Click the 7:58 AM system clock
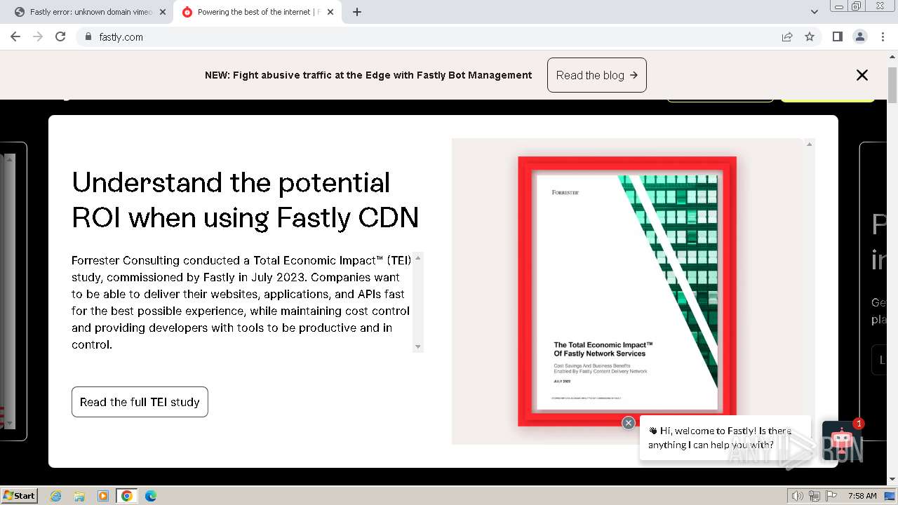Viewport: 898px width, 505px height. click(862, 496)
